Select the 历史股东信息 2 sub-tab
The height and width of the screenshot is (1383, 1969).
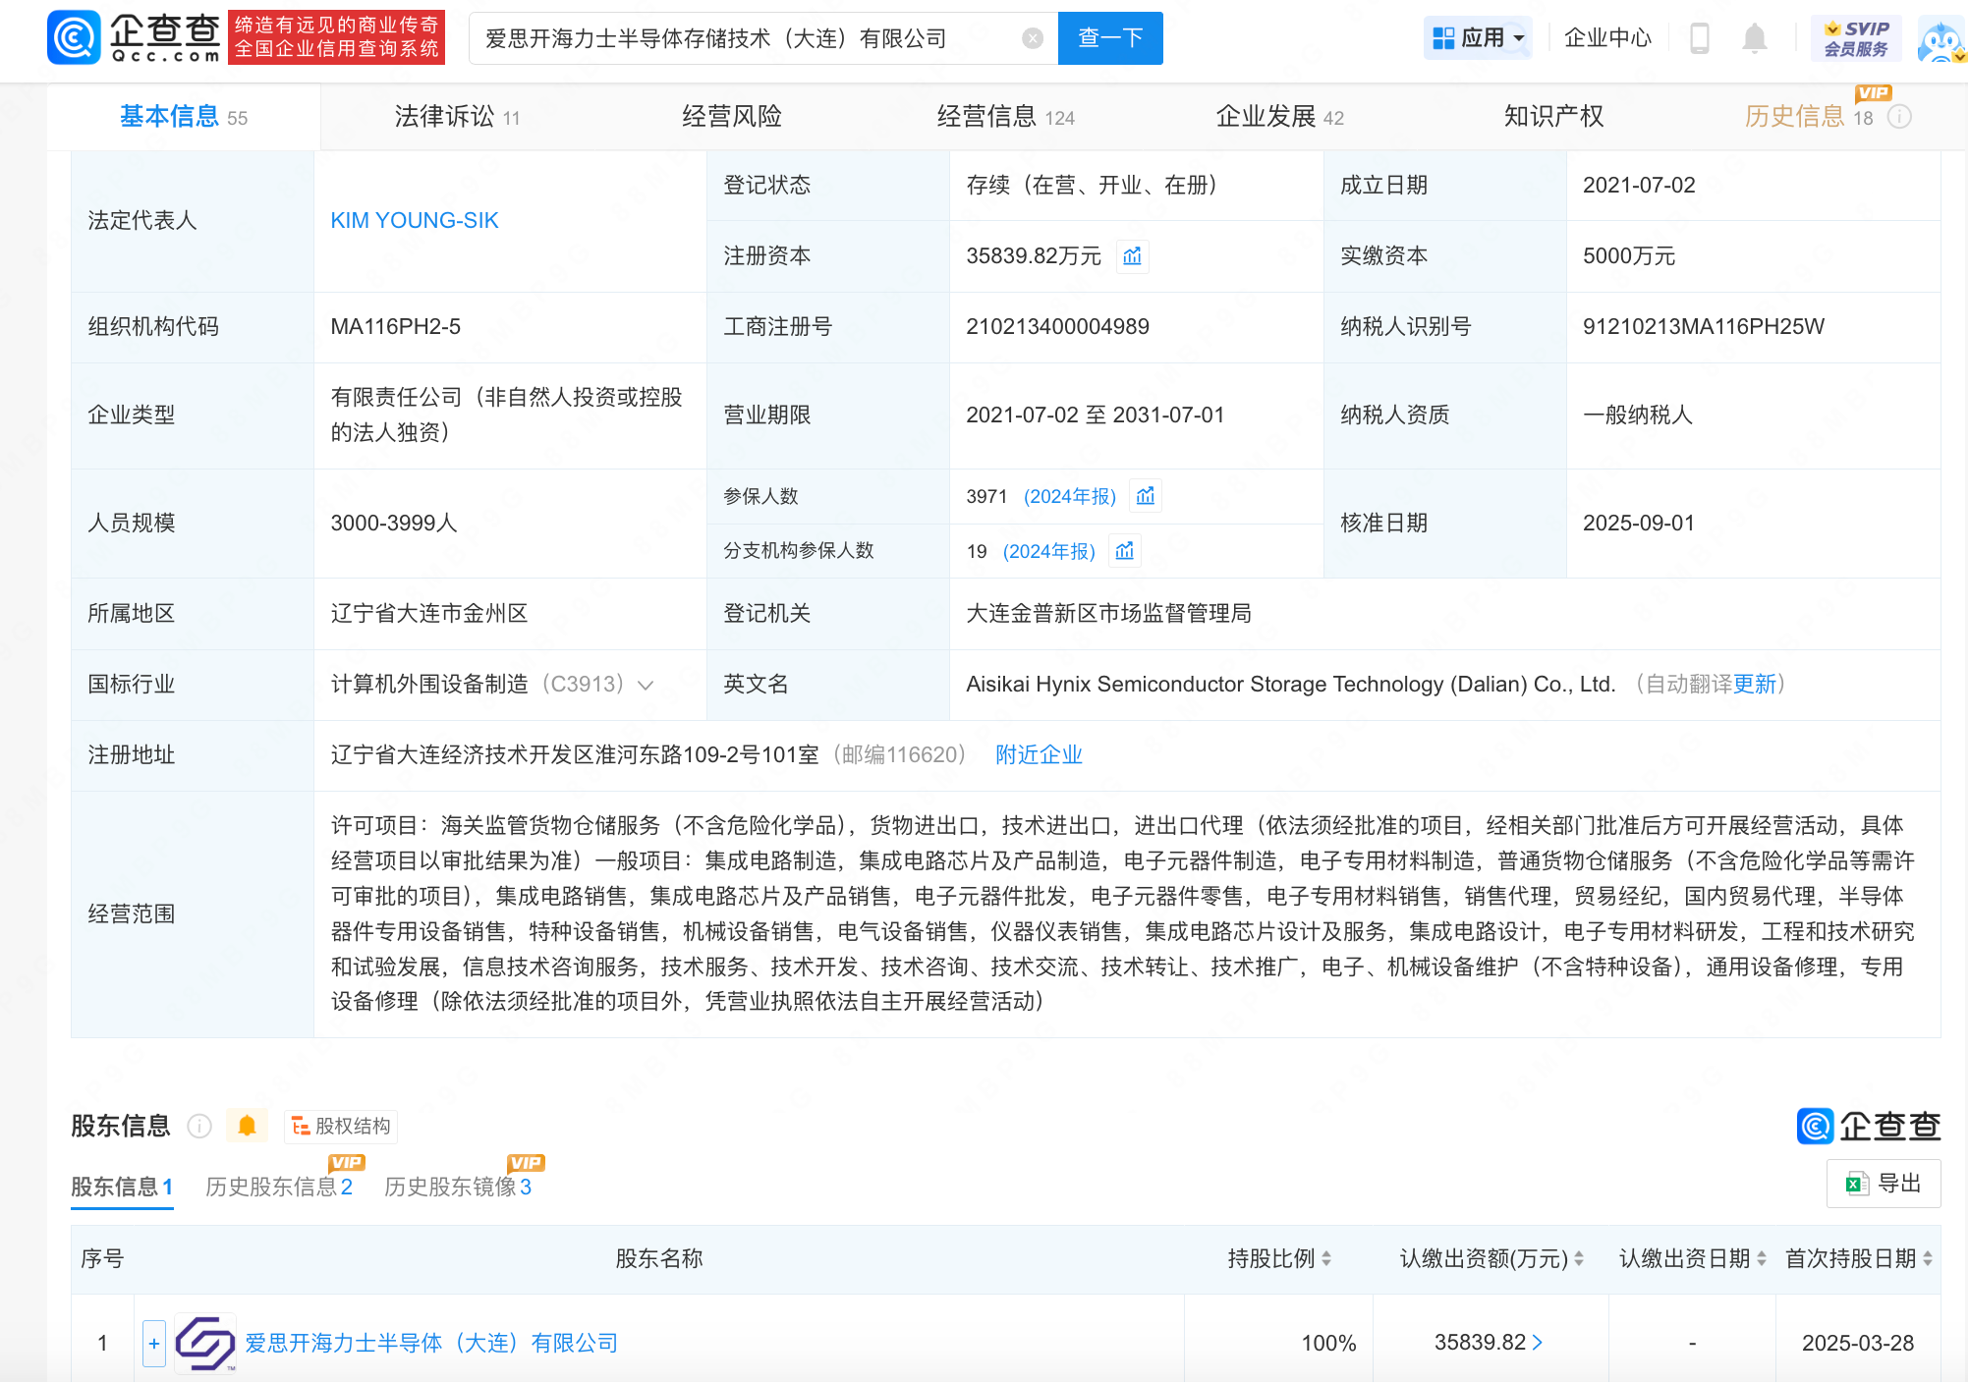[279, 1187]
